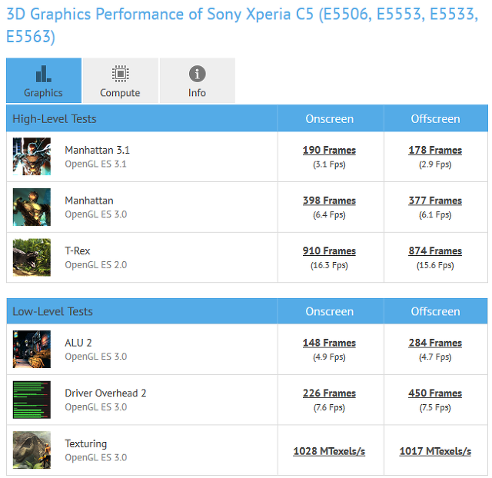Open the 226 Frames Driver Overhead result

coord(329,393)
